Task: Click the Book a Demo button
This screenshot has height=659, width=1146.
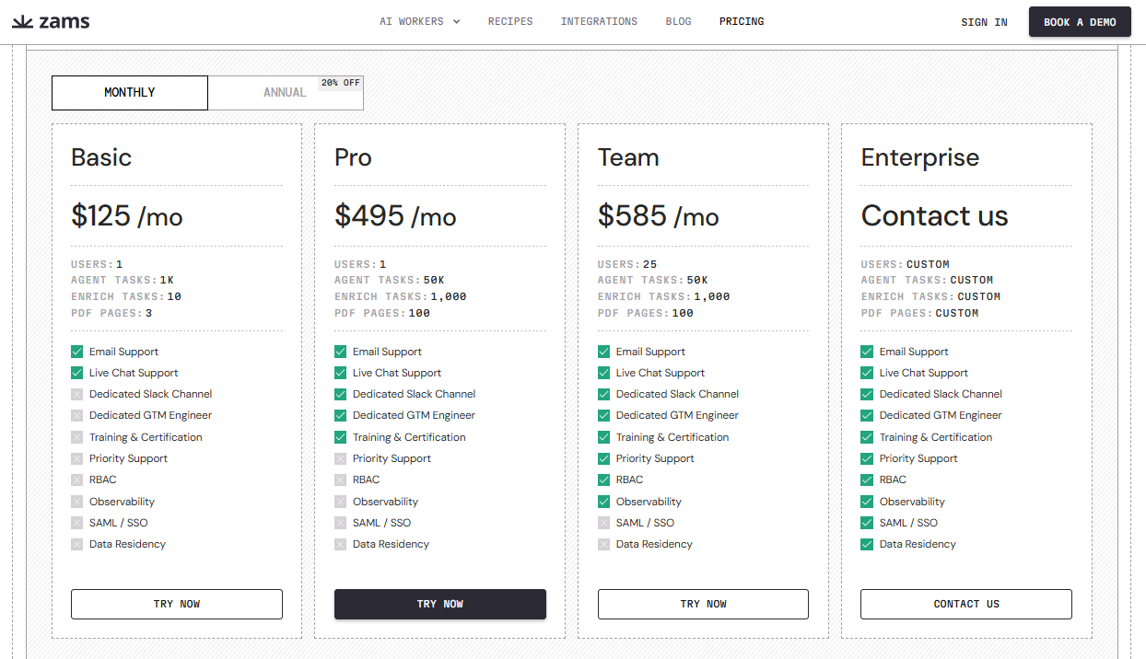Action: pyautogui.click(x=1080, y=22)
